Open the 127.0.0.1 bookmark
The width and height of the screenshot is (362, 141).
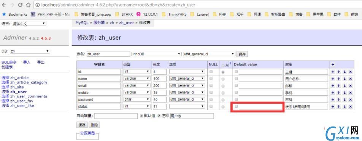coord(147,14)
